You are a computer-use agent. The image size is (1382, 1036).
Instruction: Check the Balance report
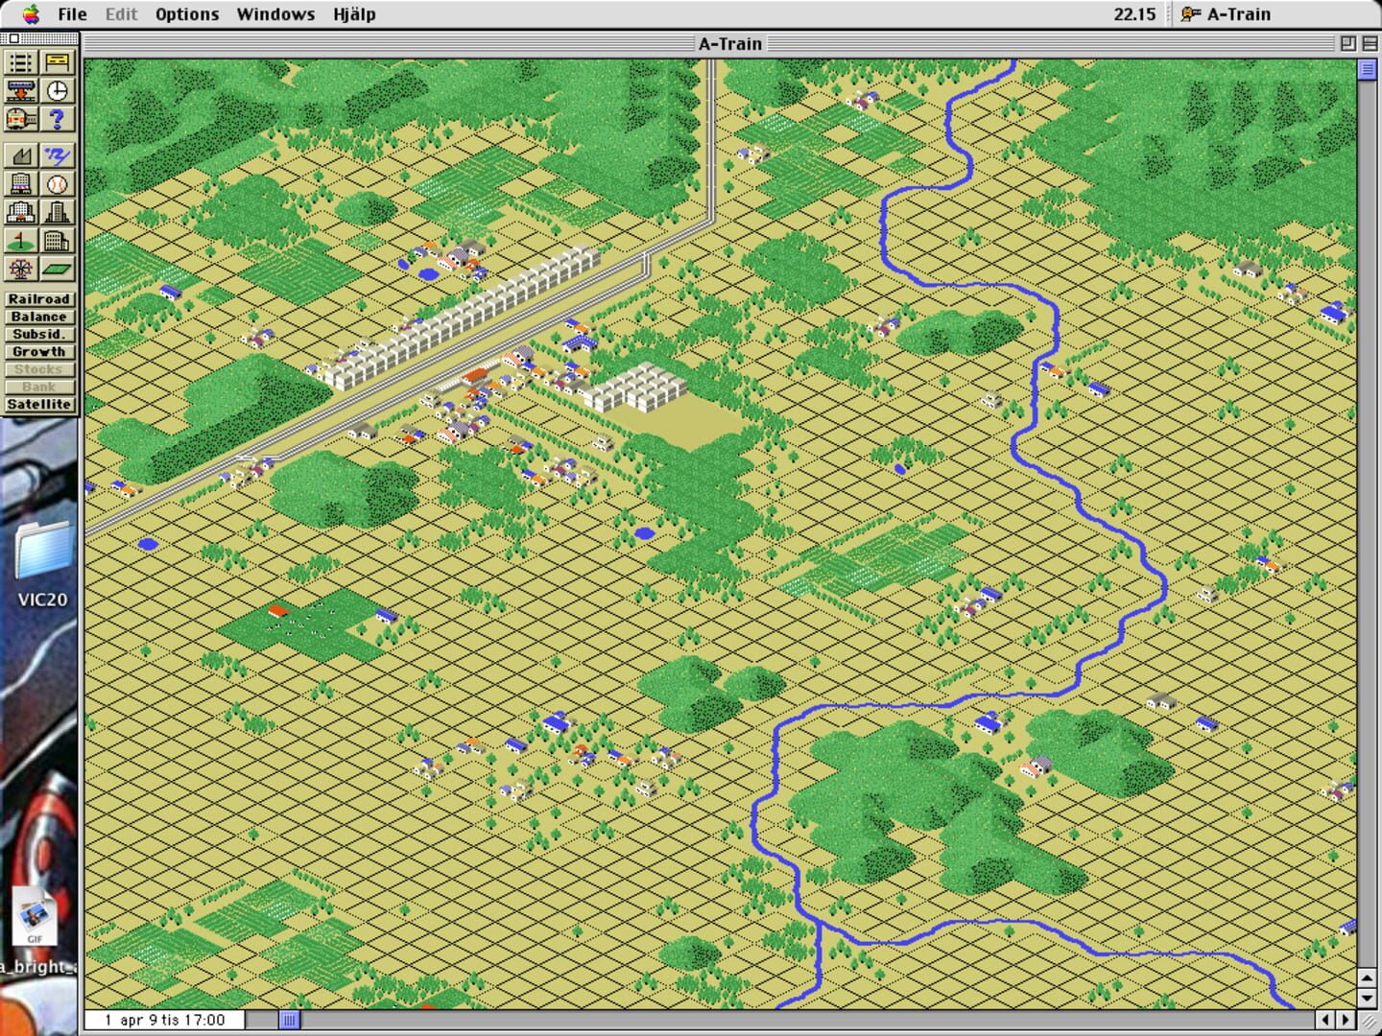(39, 316)
